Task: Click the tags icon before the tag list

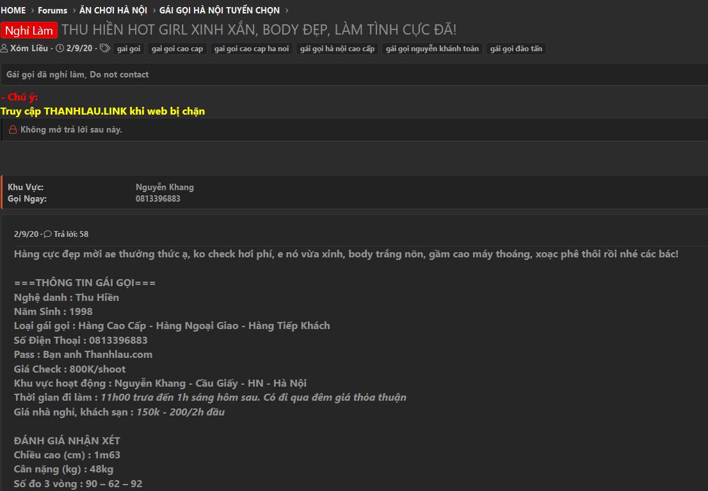Action: coord(105,49)
